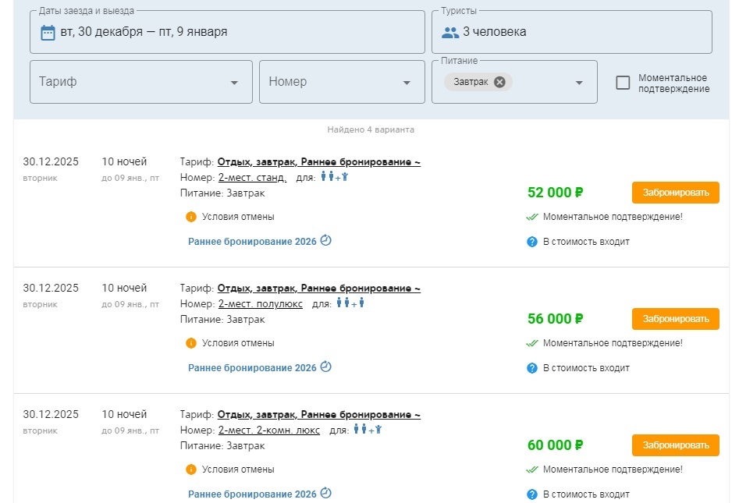The height and width of the screenshot is (503, 739).
Task: Click clock icon beside first Раннее бронирование 2026
Action: 326,241
